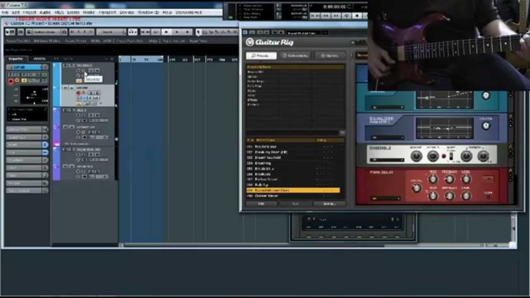
Task: Click the teal module's volume knob
Action: pos(486,96)
